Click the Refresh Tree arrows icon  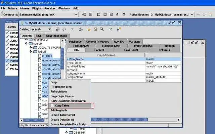tap(52, 87)
